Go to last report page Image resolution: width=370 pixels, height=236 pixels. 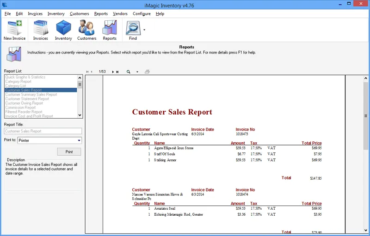click(x=117, y=72)
